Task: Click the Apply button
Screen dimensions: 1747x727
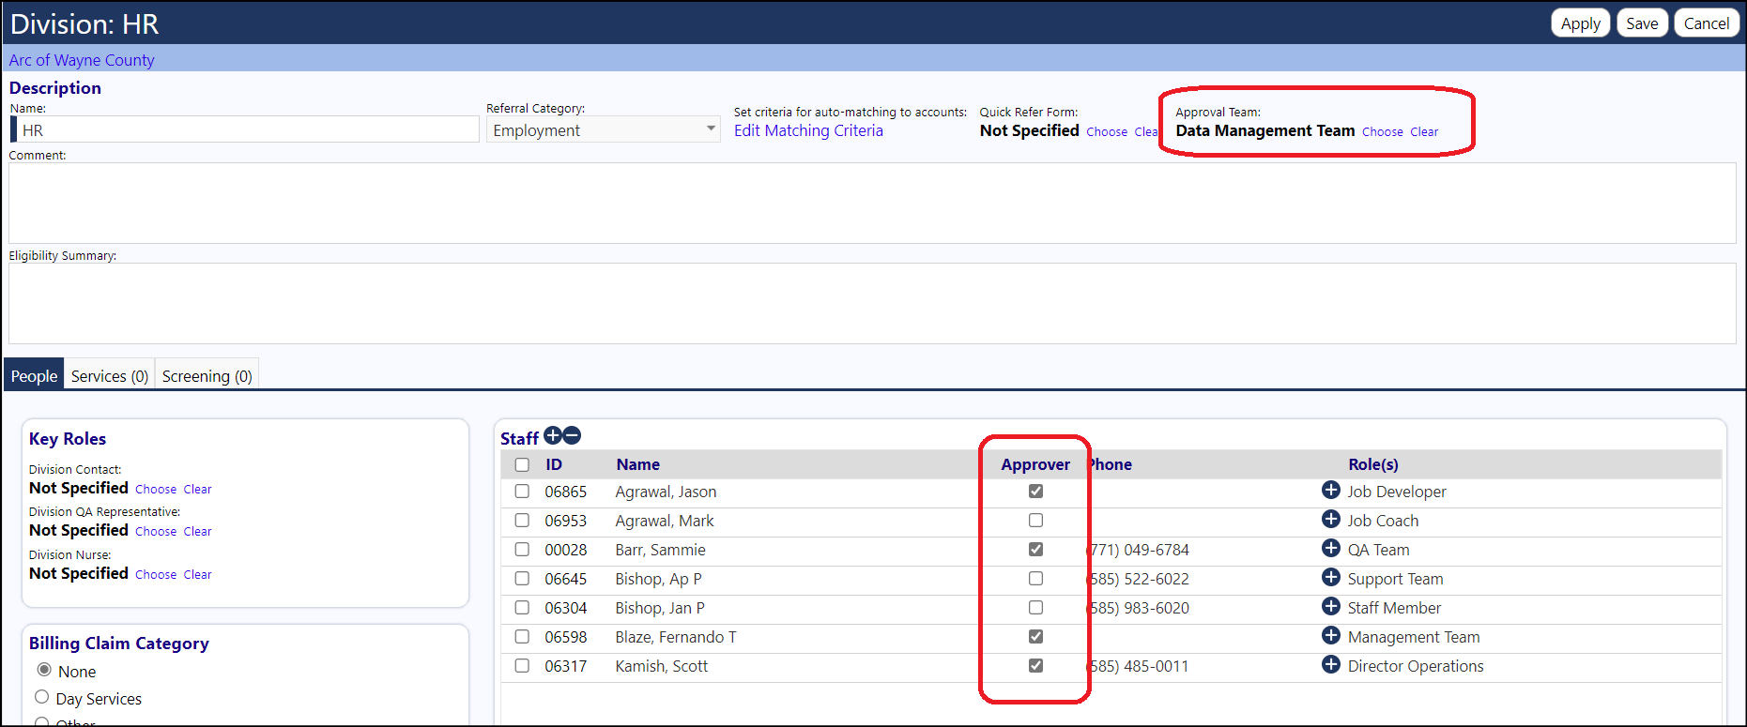Action: [1580, 23]
